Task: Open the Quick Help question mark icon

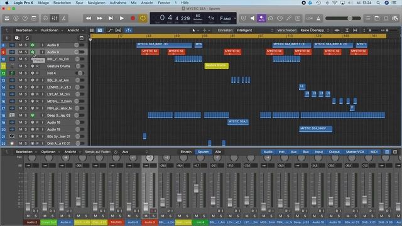Action: coord(25,18)
